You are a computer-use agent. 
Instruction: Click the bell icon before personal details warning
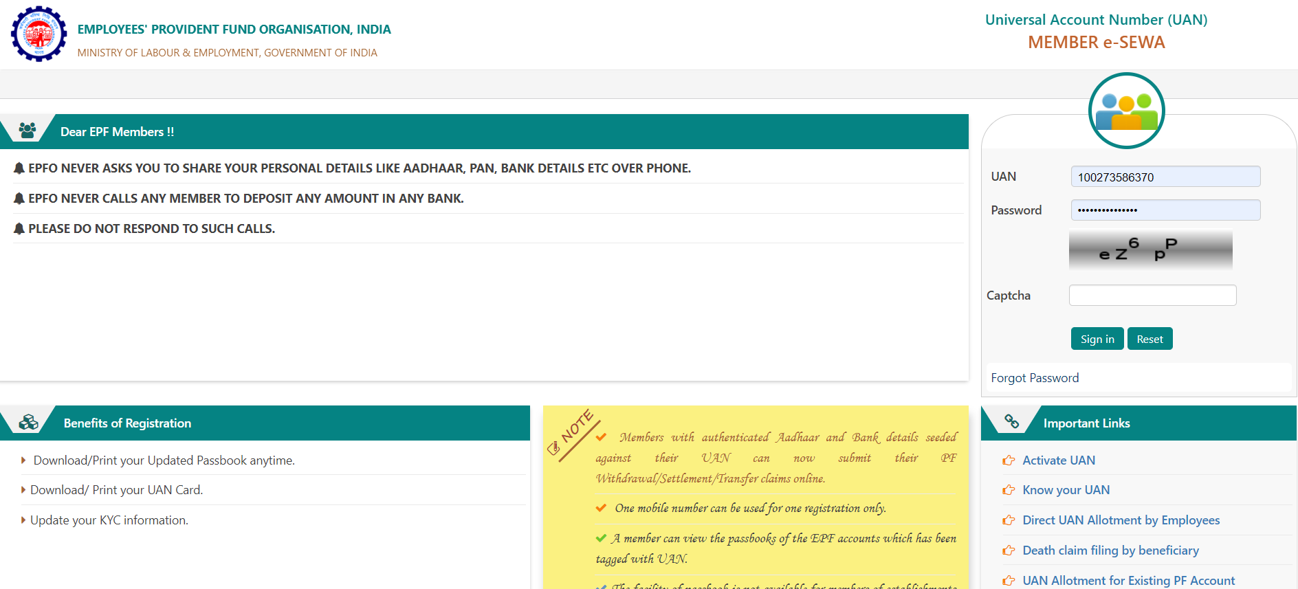[x=19, y=168]
